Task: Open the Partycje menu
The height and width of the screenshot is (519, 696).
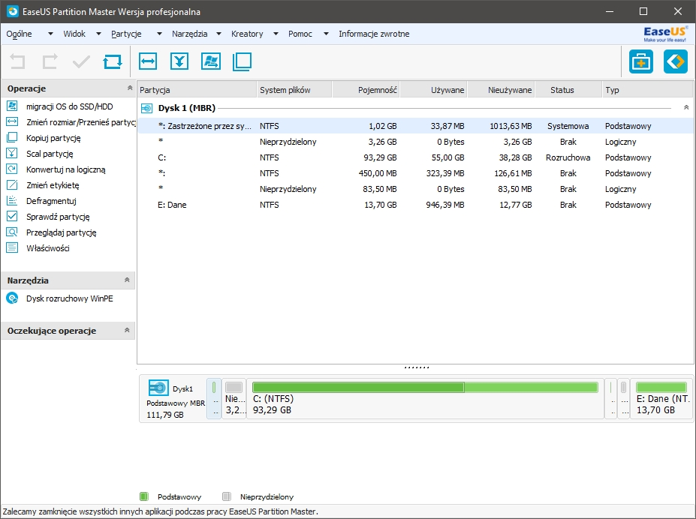Action: click(x=128, y=34)
